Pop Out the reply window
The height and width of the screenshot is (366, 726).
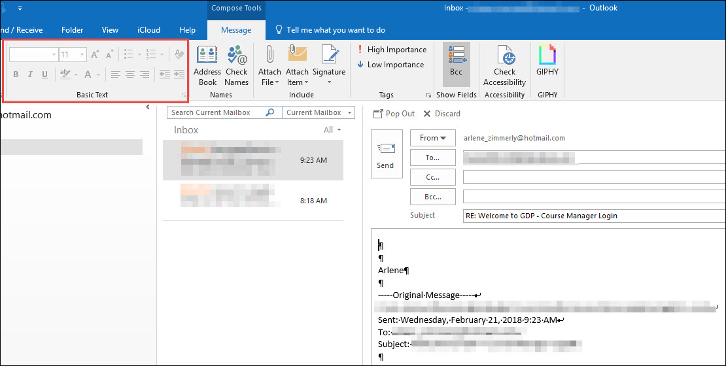394,114
